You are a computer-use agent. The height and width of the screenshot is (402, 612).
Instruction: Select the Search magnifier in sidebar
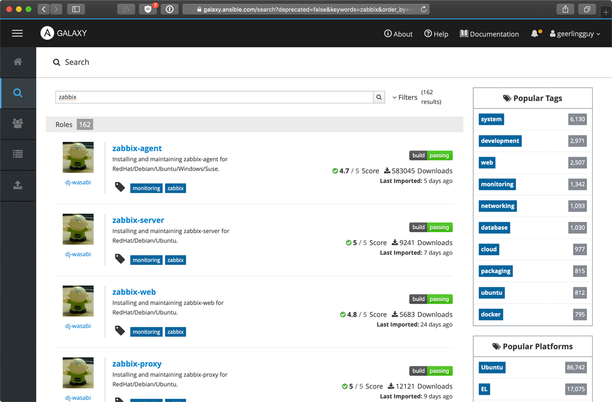18,93
